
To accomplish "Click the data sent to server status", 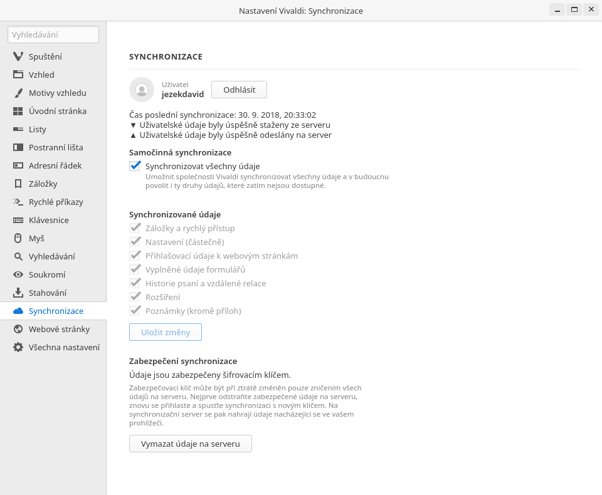I will tap(230, 135).
